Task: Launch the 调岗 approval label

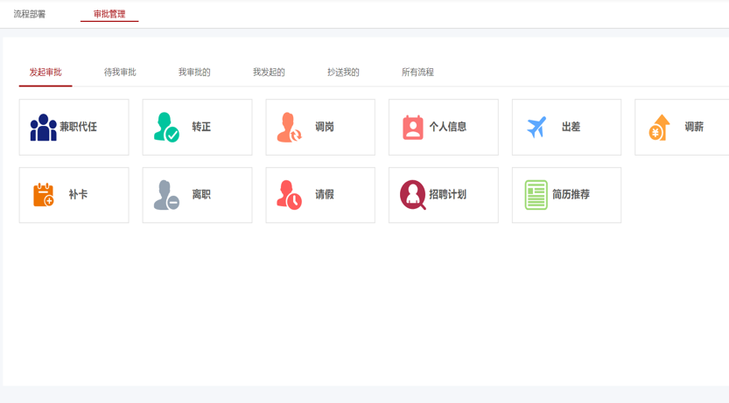Action: (x=325, y=127)
